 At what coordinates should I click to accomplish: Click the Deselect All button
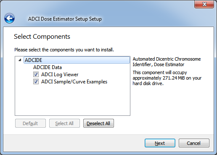(x=98, y=123)
